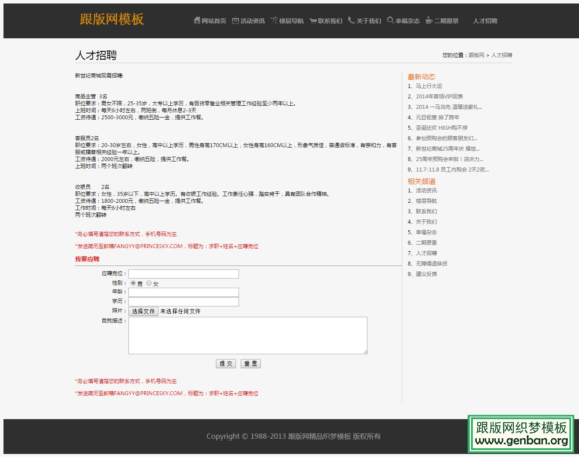
Task: Select the phone icon beside 关于我们
Action: (x=351, y=20)
